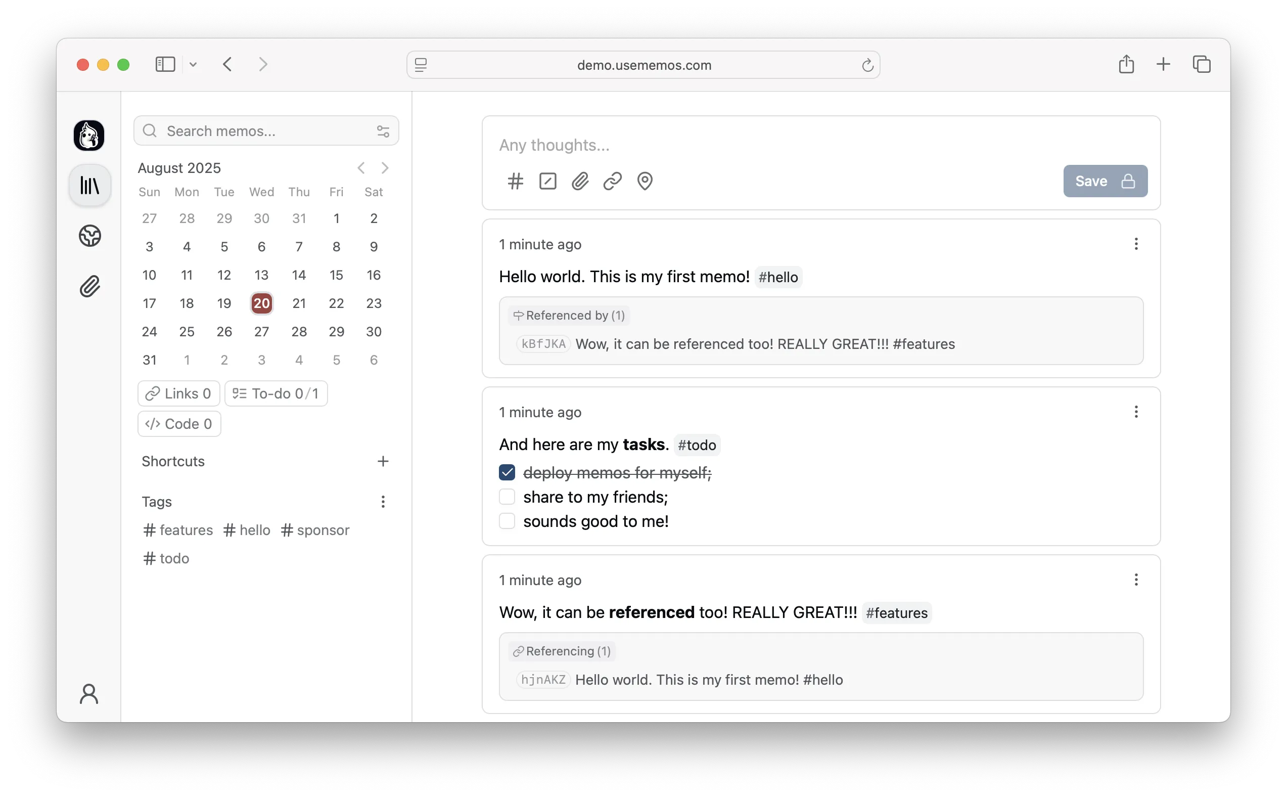
Task: Go to previous month in the calendar
Action: [x=361, y=167]
